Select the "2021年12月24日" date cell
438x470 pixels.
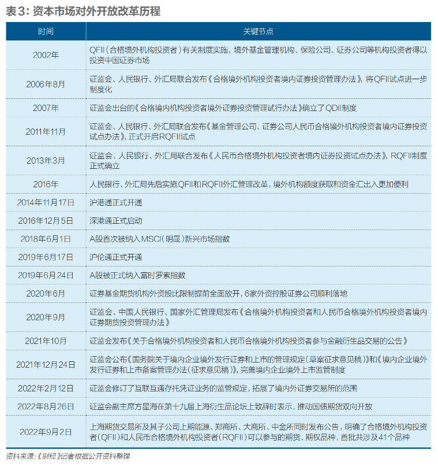pyautogui.click(x=46, y=364)
